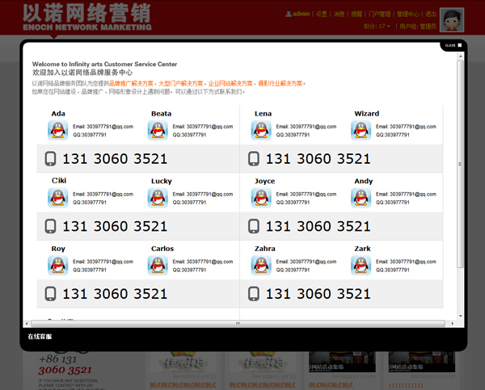This screenshot has width=485, height=390.
Task: Click the horizontal scrollbar thumb
Action: (238, 324)
